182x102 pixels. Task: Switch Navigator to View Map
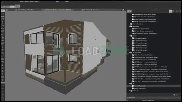(174, 11)
